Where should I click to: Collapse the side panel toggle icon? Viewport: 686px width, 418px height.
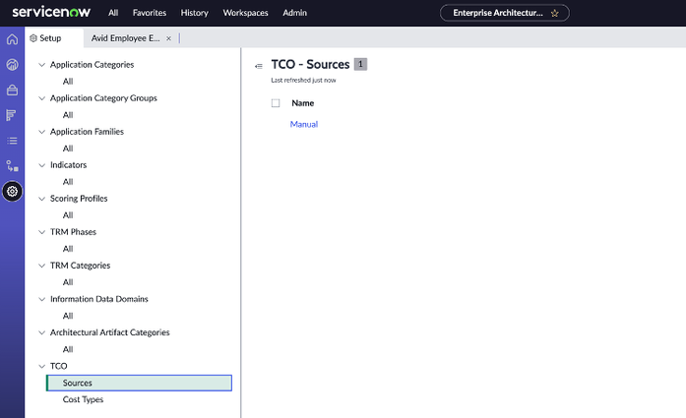click(x=259, y=66)
